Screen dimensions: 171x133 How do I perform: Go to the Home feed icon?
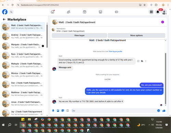click(53, 12)
